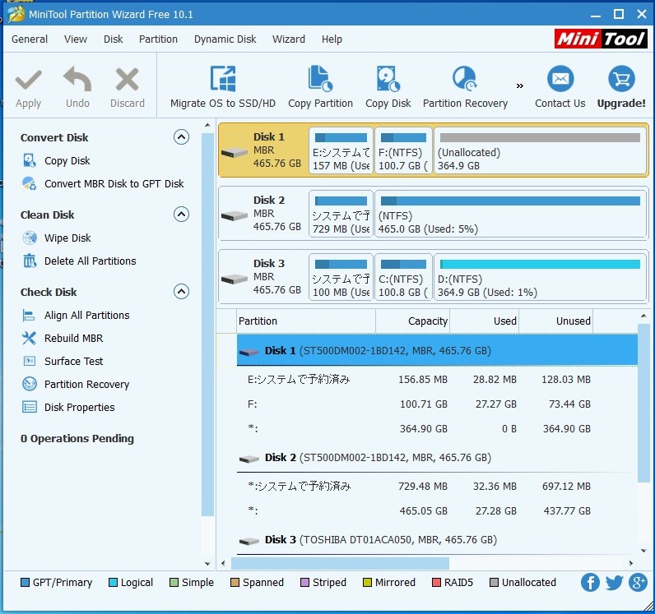This screenshot has height=614, width=655.
Task: Start Partition Recovery from toolbar
Action: tap(465, 78)
